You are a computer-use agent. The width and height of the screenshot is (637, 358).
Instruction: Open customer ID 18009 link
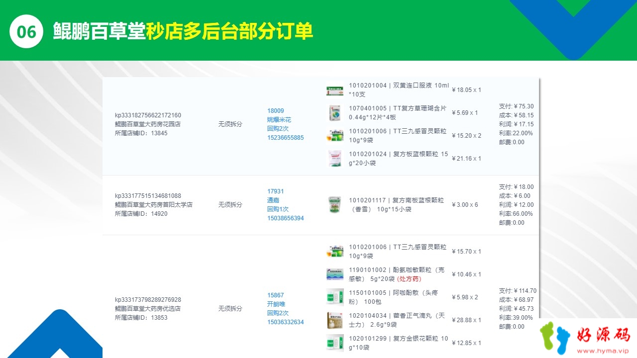coord(276,111)
